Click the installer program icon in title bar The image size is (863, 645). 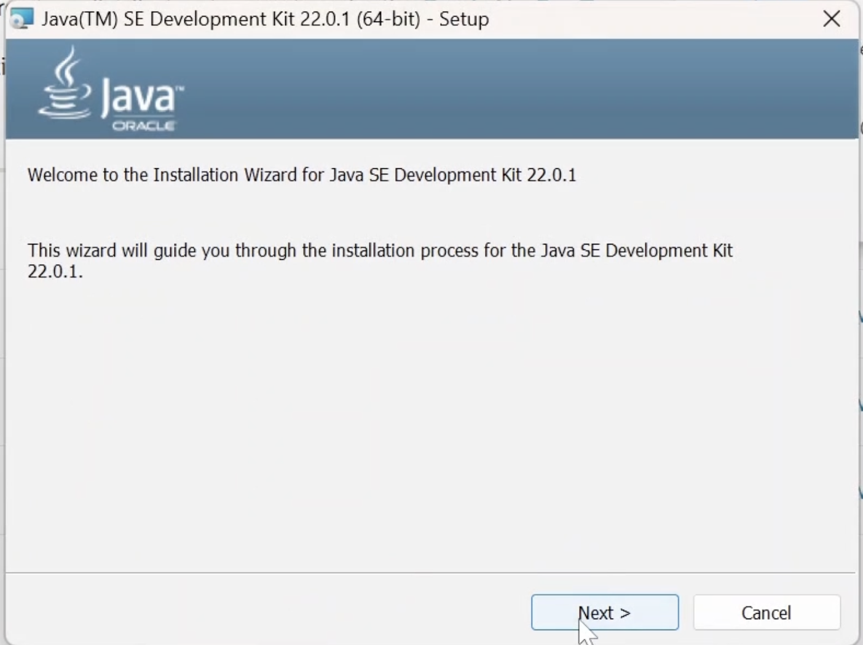point(22,18)
